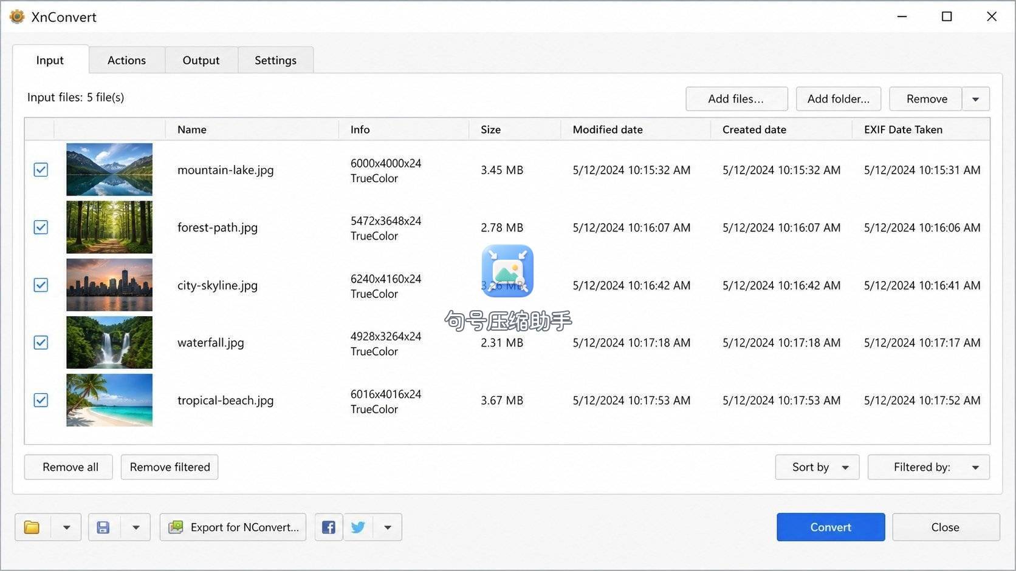Uncheck forest-path.jpg row checkbox
This screenshot has width=1016, height=571.
tap(41, 228)
